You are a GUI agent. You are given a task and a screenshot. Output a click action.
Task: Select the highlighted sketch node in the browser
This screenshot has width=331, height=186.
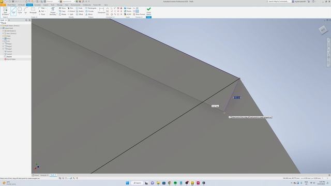(x=9, y=57)
